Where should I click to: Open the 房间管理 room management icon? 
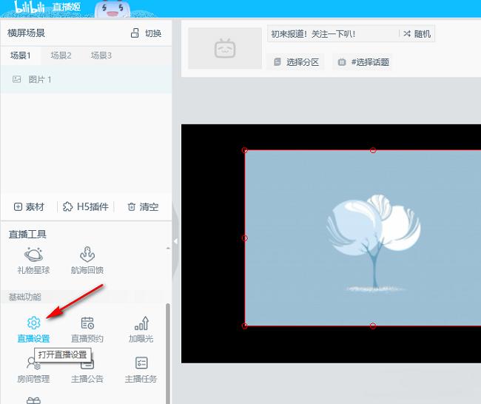[33, 363]
